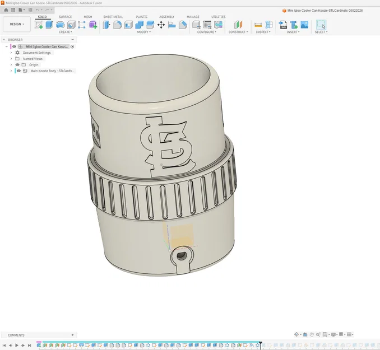Screen dimensions: 380x350
Task: Open the MODIFY dropdown menu
Action: [143, 32]
